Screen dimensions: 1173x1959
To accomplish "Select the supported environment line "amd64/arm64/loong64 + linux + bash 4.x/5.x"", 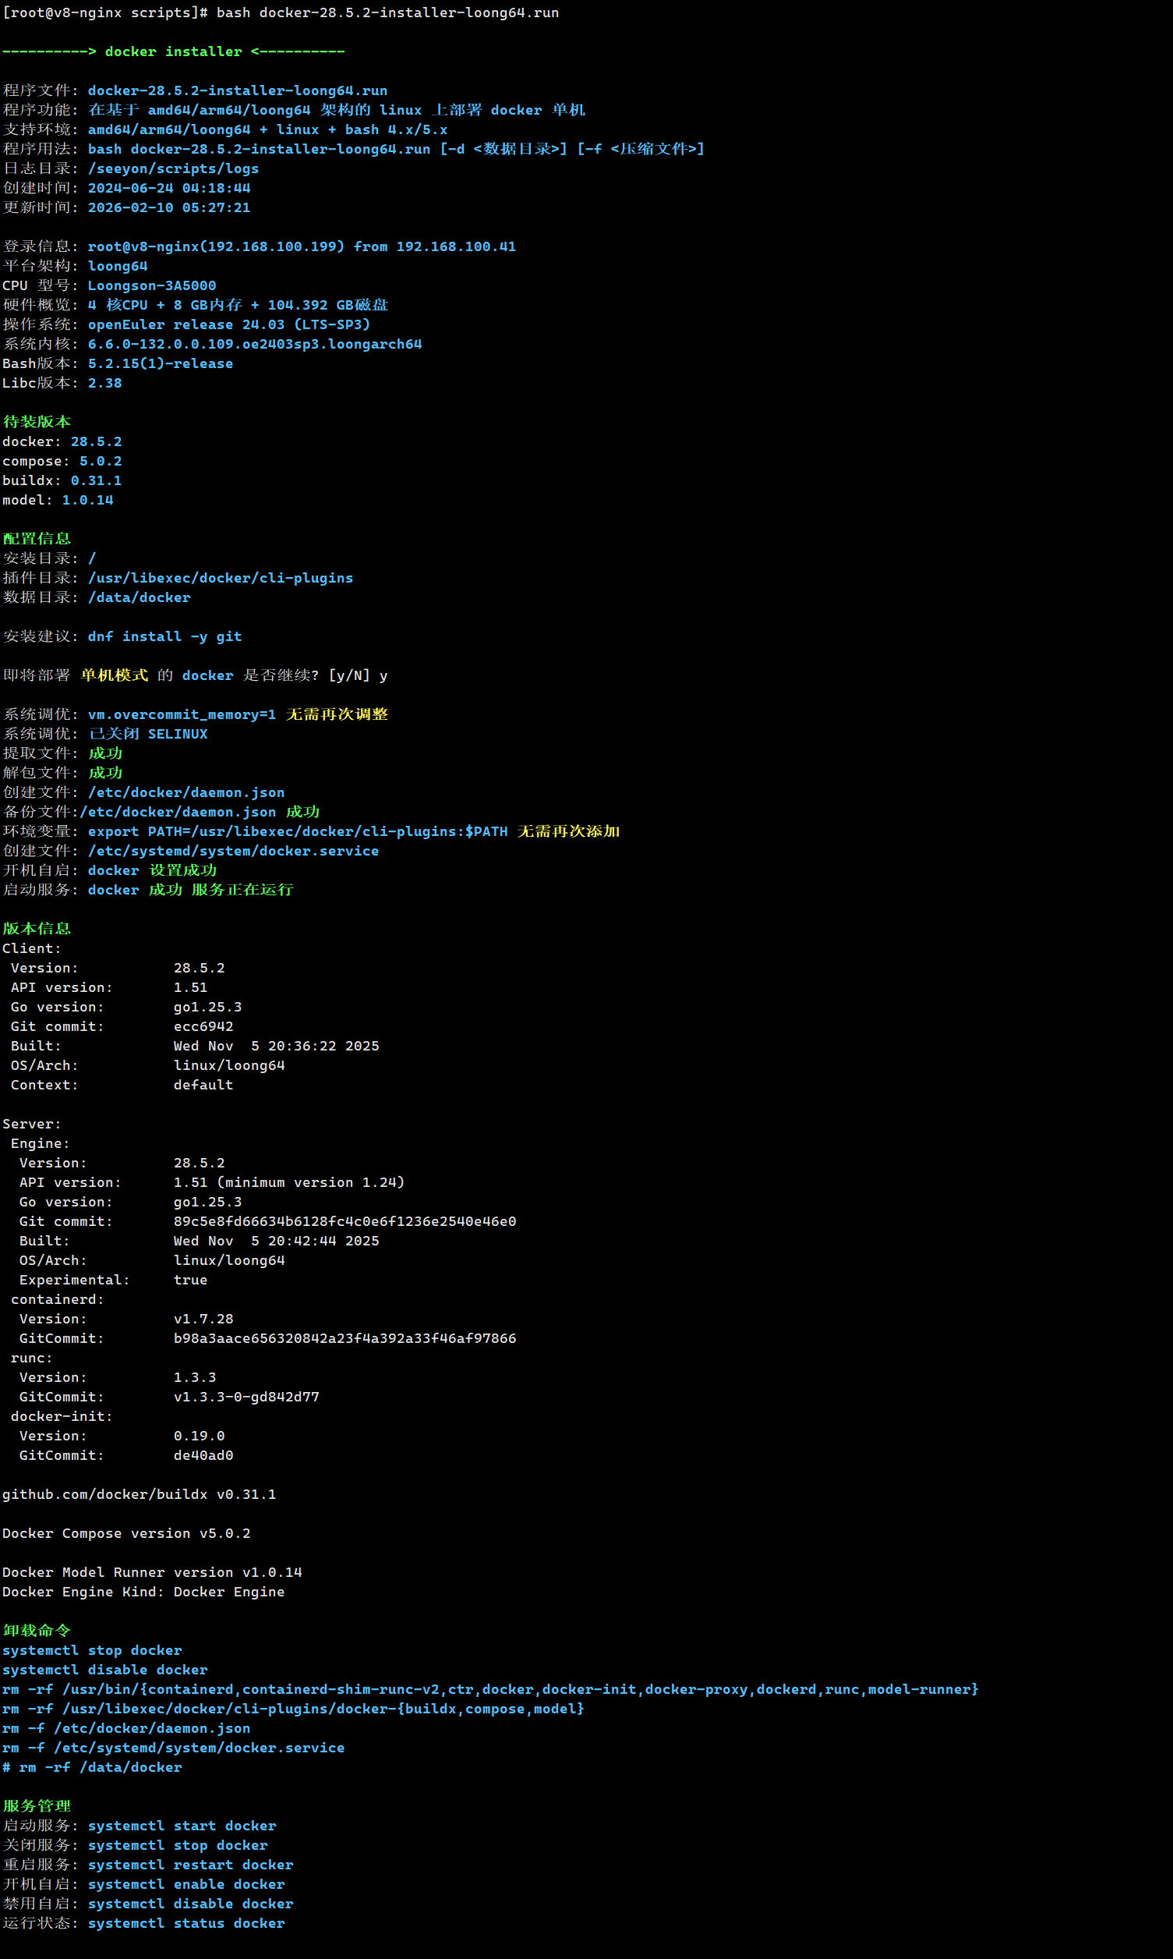I will click(x=267, y=129).
